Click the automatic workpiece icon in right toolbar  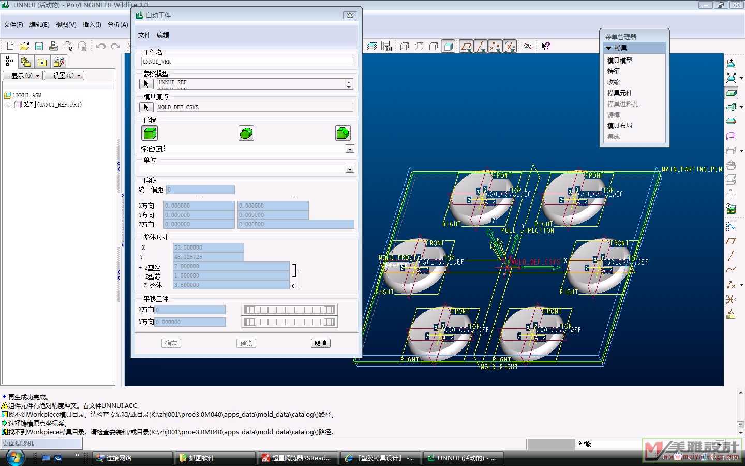click(x=731, y=93)
